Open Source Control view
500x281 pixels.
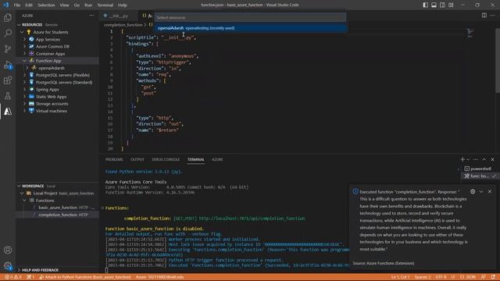click(x=8, y=48)
